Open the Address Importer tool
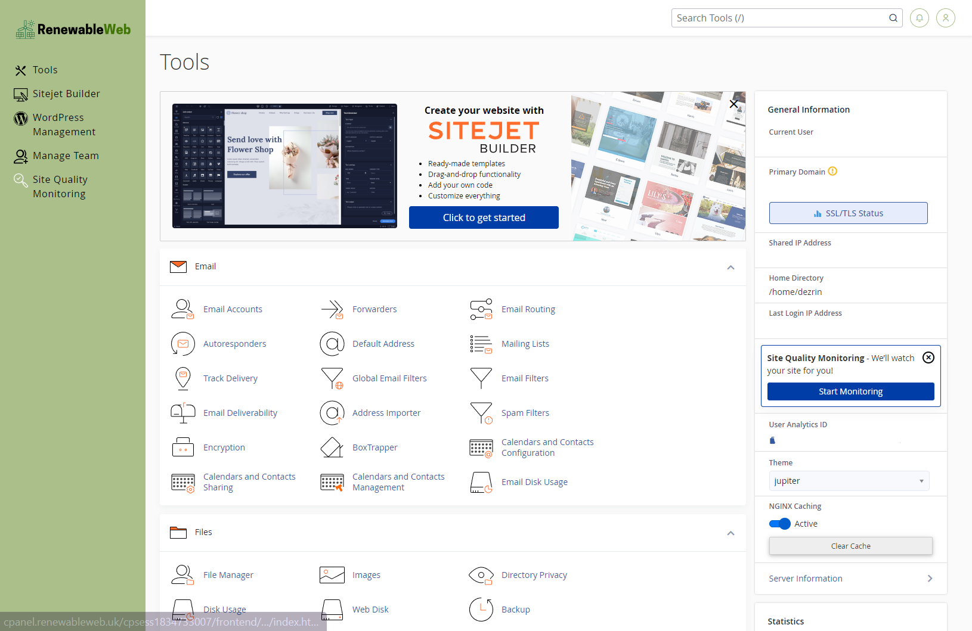This screenshot has height=631, width=972. [x=386, y=412]
